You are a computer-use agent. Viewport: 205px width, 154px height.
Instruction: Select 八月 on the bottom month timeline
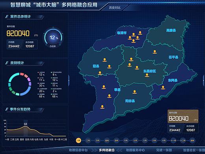145,141
